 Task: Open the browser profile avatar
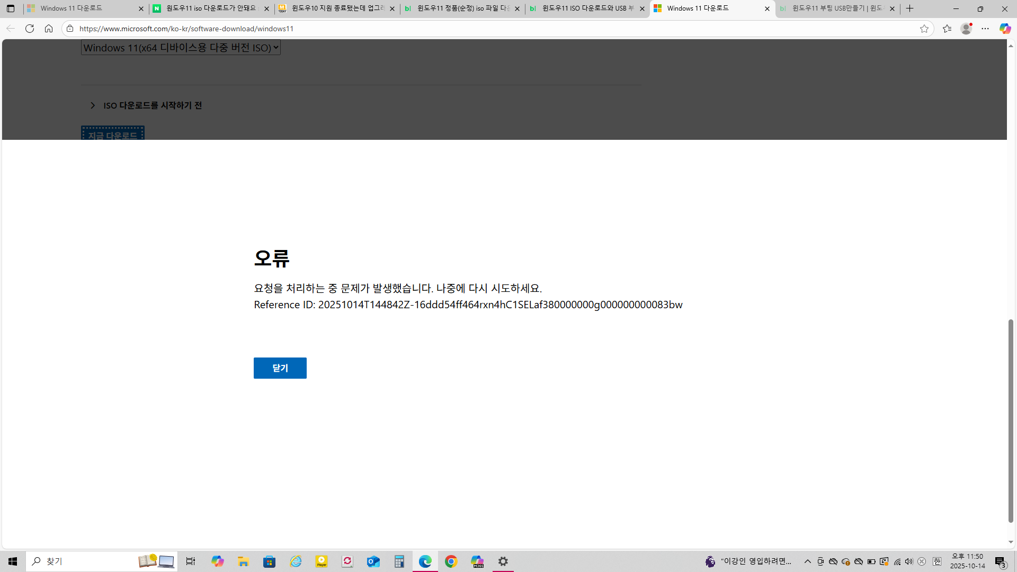[x=967, y=29]
